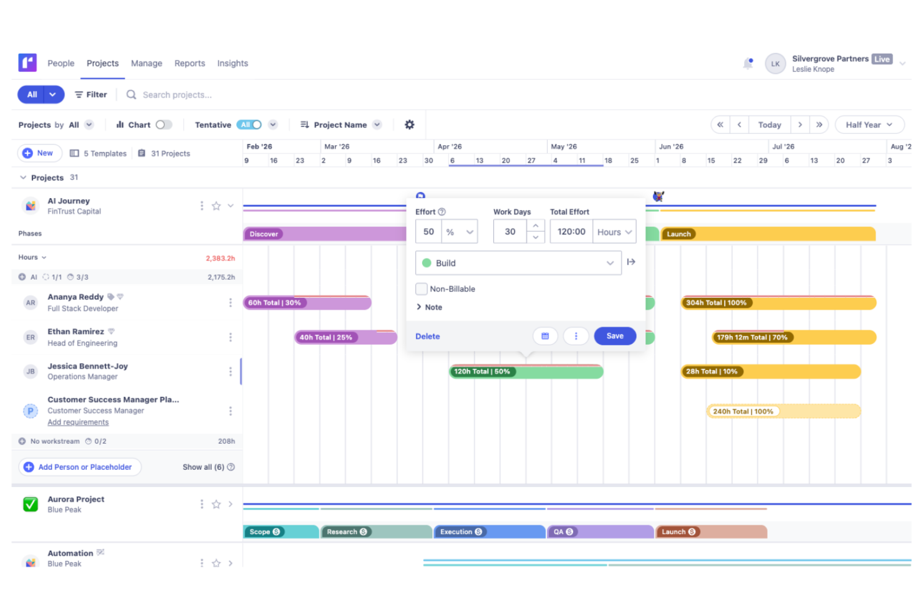This screenshot has height=615, width=923.
Task: Jump forward with double-chevron arrow
Action: coord(819,125)
